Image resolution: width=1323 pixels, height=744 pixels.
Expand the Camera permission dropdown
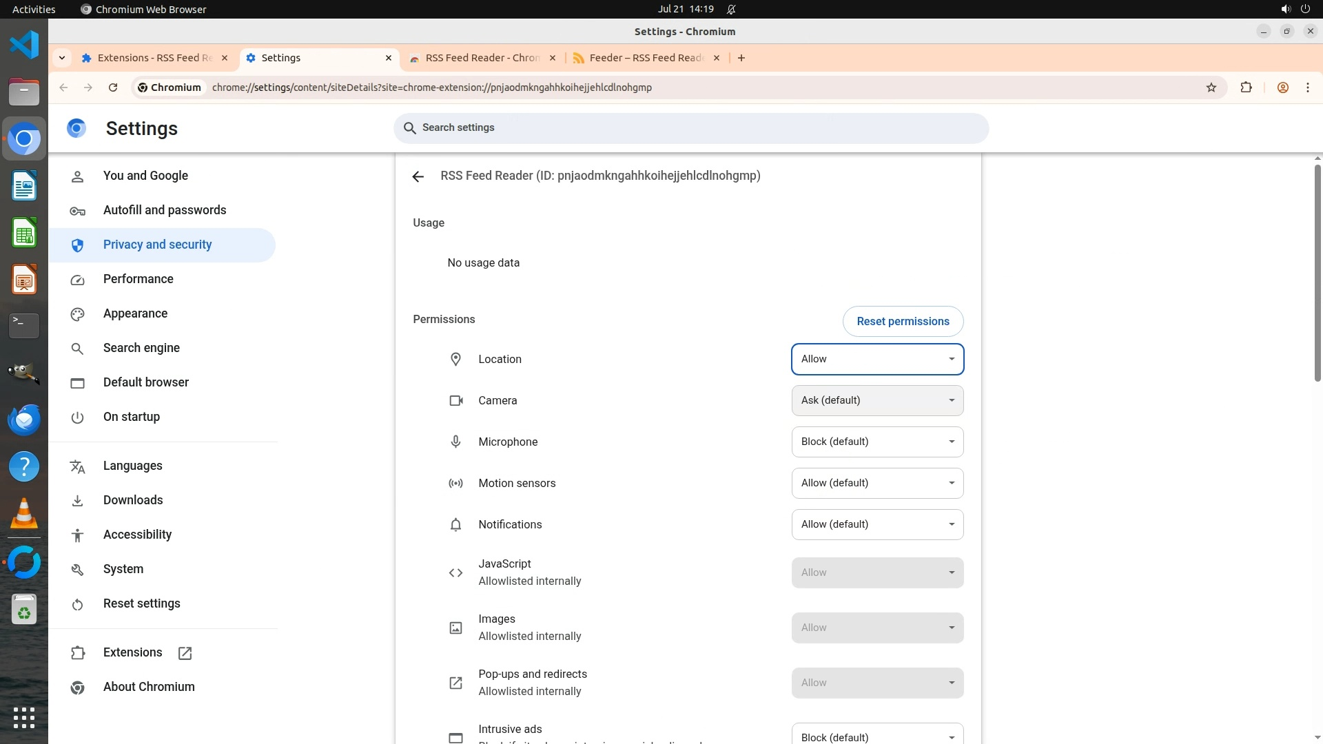tap(877, 400)
